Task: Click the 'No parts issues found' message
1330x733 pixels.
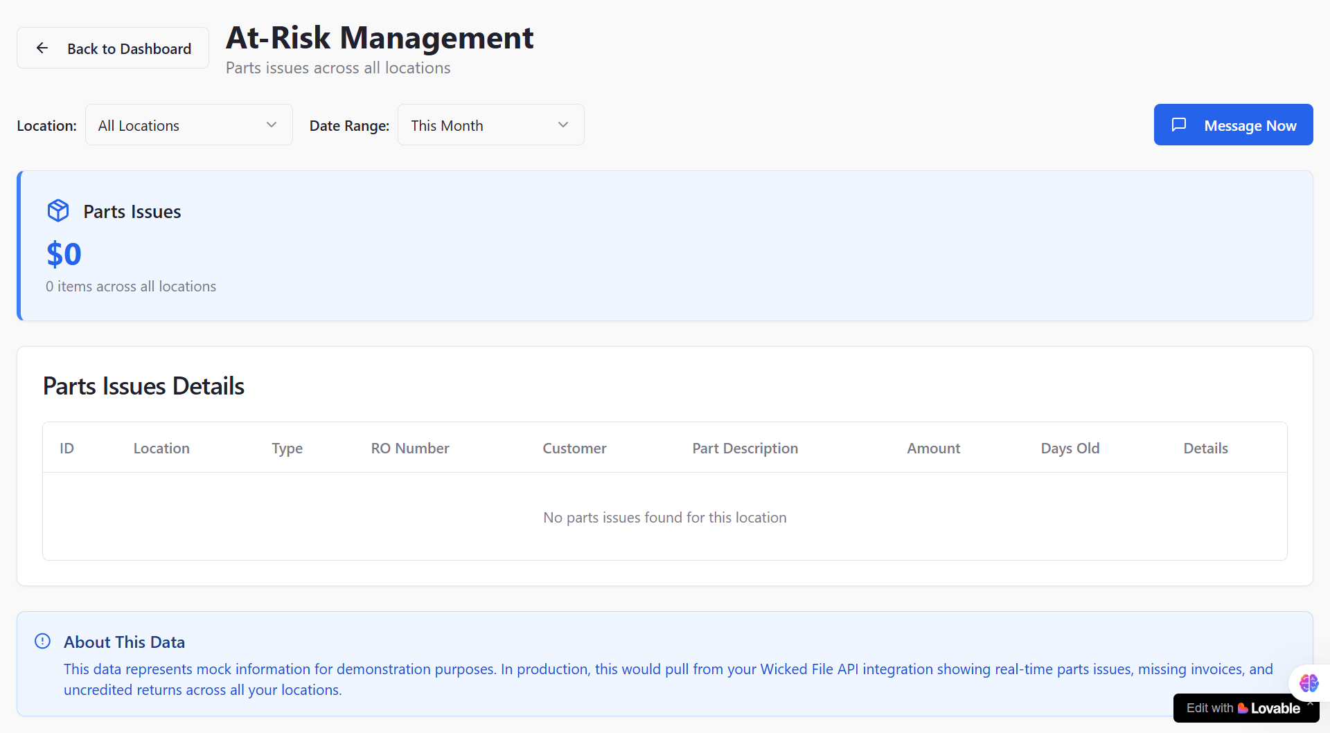Action: (664, 518)
